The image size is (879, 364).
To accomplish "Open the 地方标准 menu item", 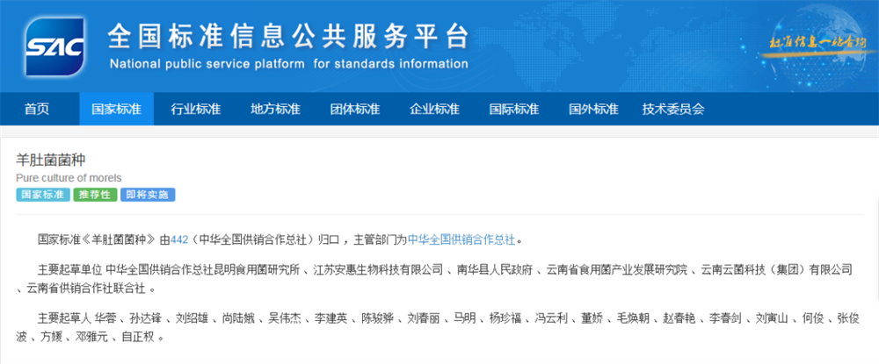I will pos(275,110).
